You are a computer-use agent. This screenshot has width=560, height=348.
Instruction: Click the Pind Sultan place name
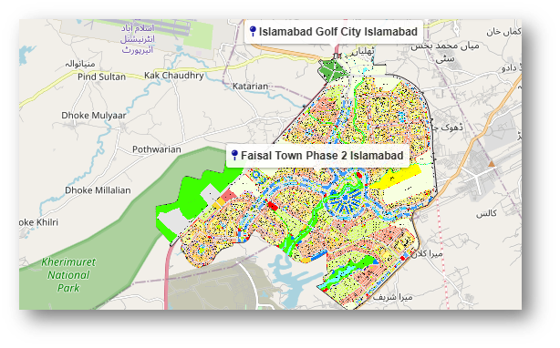101,77
